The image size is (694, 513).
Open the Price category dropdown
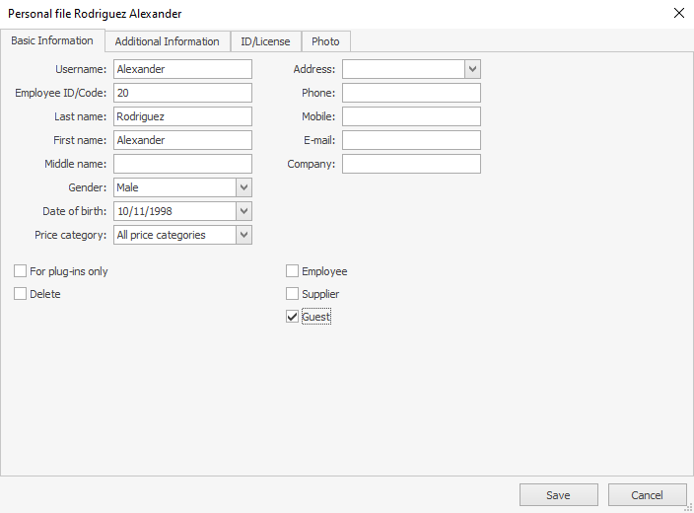244,235
